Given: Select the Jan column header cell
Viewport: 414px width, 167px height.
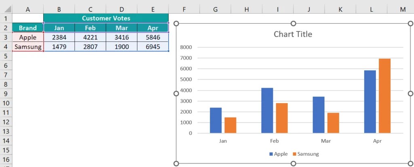Looking at the screenshot, I should [59, 28].
